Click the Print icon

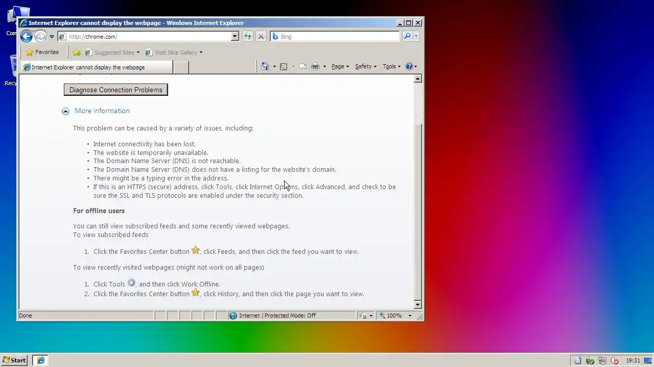[315, 66]
